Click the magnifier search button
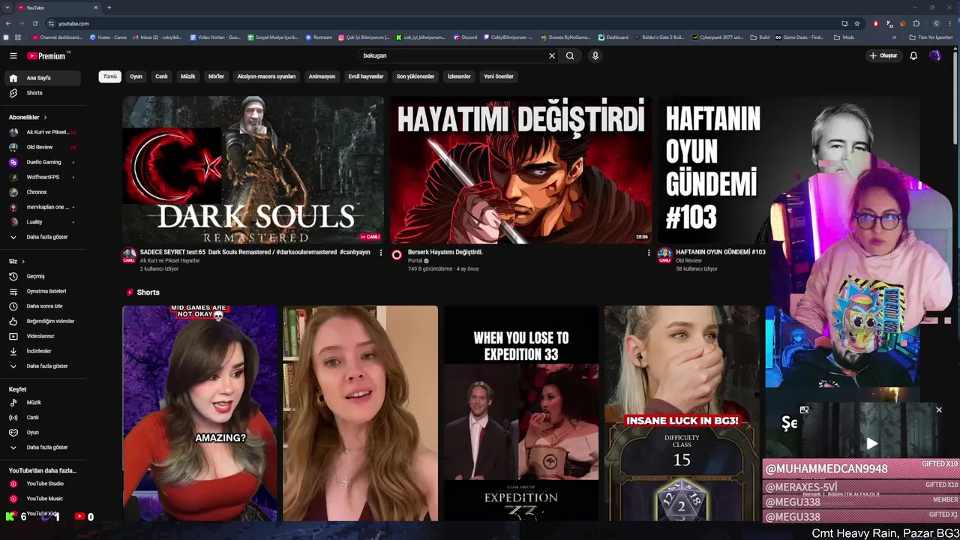The width and height of the screenshot is (960, 540). [570, 55]
